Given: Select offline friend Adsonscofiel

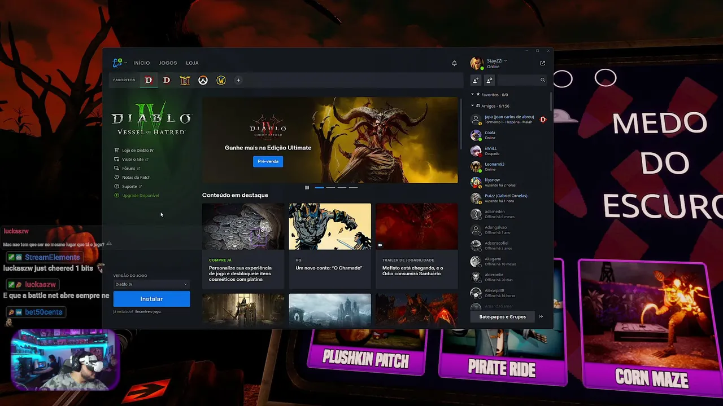Looking at the screenshot, I should [509, 246].
